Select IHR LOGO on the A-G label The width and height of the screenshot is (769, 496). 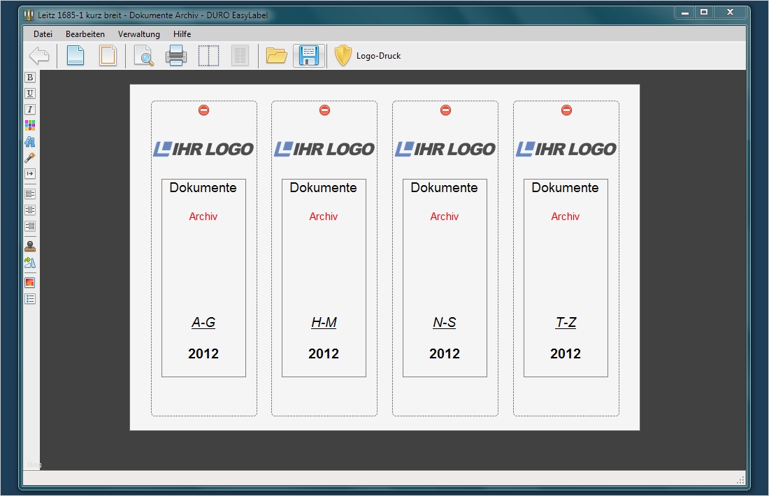(203, 149)
